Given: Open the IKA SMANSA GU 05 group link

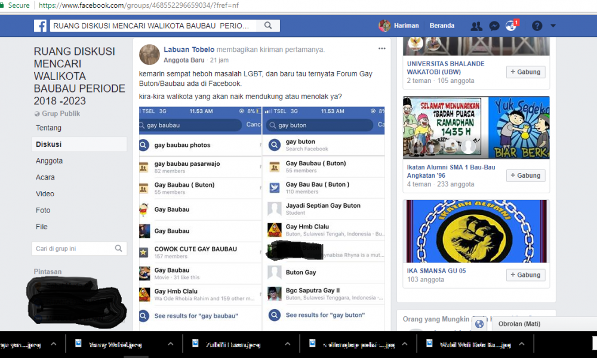Looking at the screenshot, I should [436, 271].
